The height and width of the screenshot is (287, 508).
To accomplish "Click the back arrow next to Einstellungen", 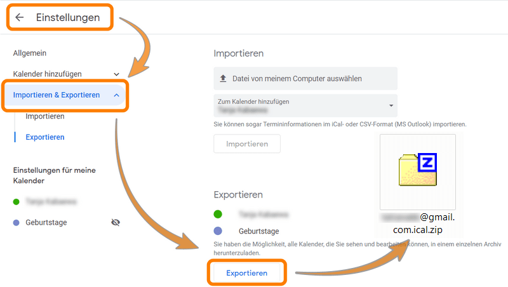I will (20, 17).
